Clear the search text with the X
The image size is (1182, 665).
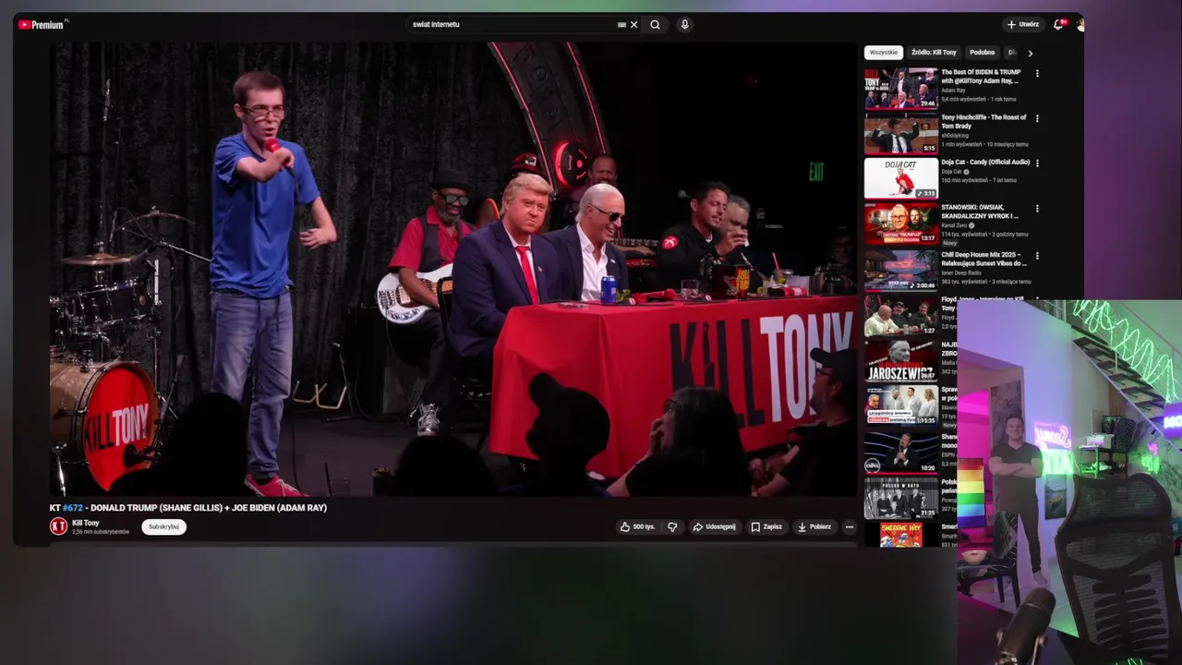(x=633, y=25)
